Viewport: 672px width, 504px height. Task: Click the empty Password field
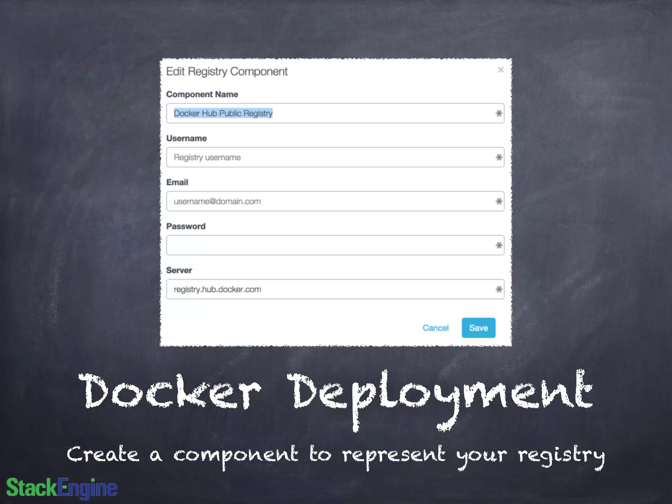(335, 245)
